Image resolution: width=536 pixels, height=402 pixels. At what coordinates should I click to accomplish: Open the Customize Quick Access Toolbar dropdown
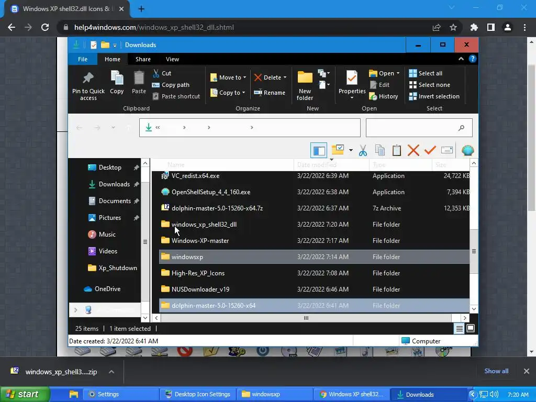tap(115, 45)
